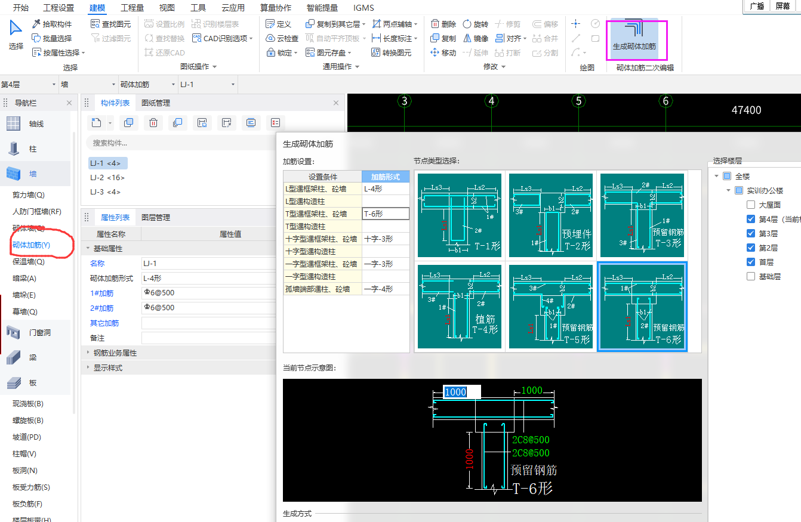Click the 十字-3形 reinforcement form cell
This screenshot has height=522, width=801.
(x=386, y=239)
